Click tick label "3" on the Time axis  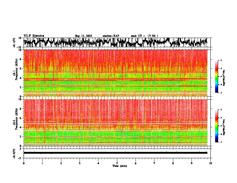[80, 163]
